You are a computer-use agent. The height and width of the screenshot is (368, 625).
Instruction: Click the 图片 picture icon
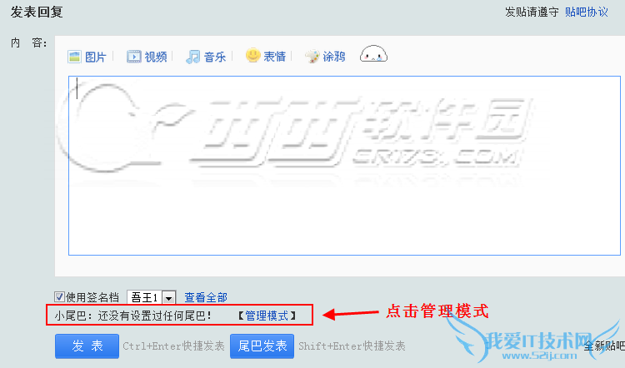(74, 57)
